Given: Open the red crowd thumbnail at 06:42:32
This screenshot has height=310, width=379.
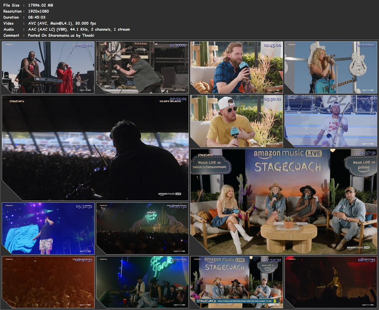Looking at the screenshot, I should click(48, 282).
